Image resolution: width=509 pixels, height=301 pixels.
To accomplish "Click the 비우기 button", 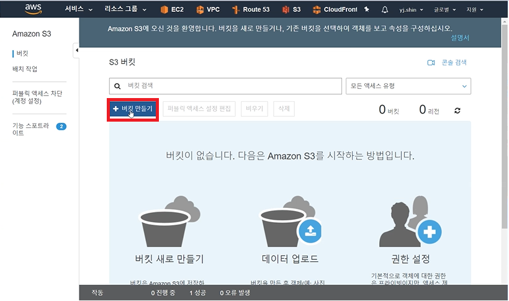I will click(254, 109).
